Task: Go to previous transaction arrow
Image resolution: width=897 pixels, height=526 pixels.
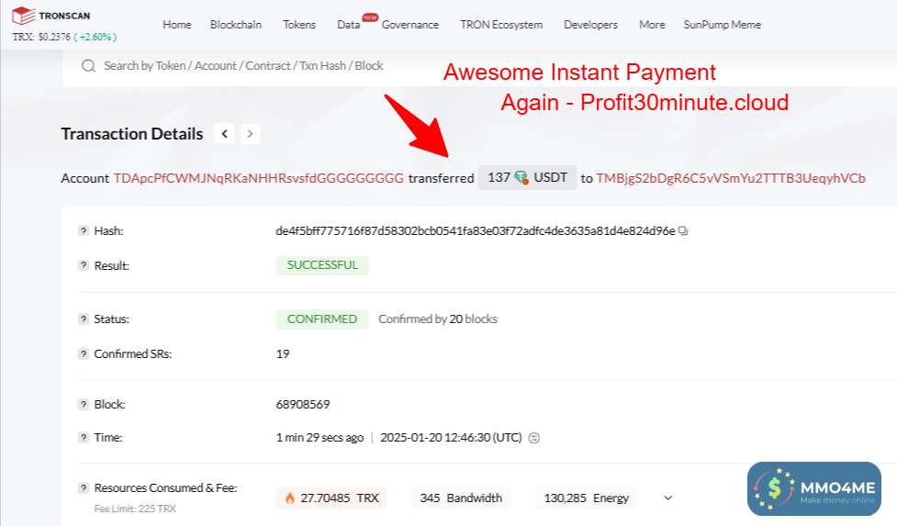Action: (225, 134)
